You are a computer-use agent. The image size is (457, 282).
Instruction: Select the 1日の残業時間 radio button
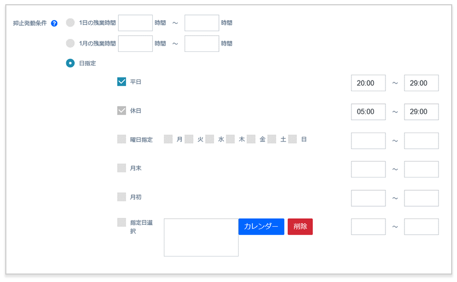click(70, 23)
